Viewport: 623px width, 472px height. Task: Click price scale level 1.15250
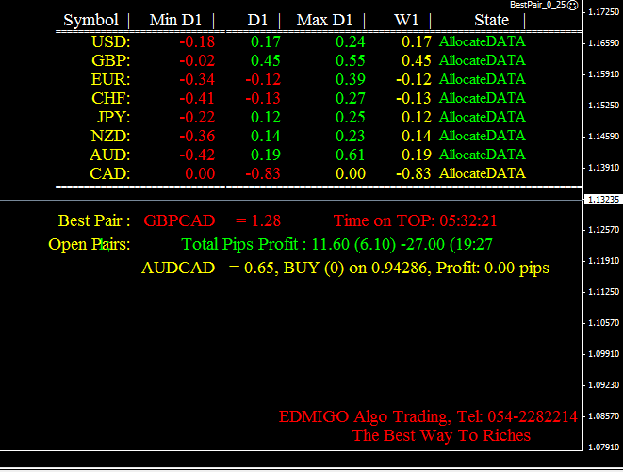click(603, 106)
